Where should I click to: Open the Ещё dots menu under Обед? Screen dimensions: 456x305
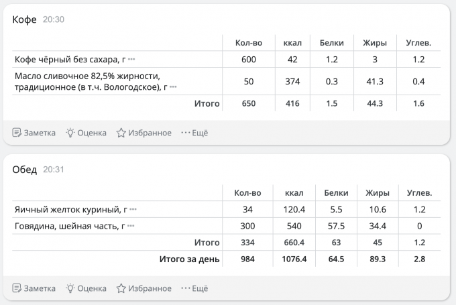[185, 288]
